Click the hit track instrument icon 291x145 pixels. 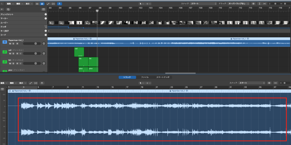pyautogui.click(x=5, y=62)
